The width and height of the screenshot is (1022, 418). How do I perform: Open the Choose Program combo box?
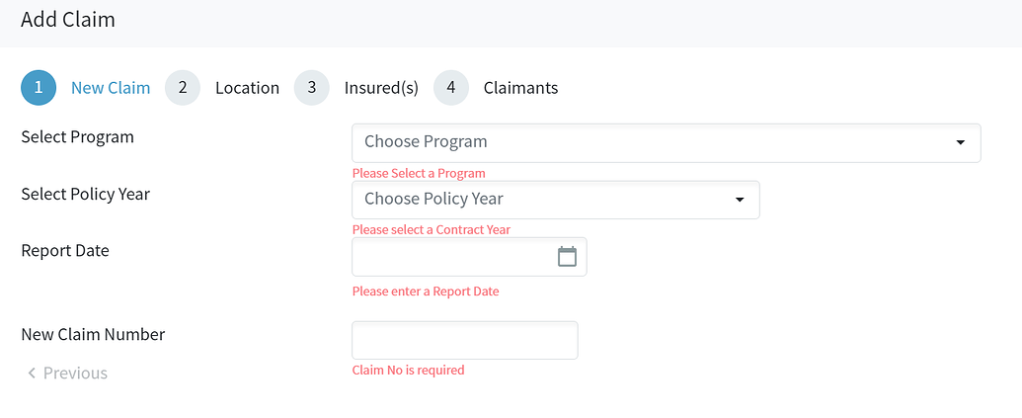[x=667, y=143]
